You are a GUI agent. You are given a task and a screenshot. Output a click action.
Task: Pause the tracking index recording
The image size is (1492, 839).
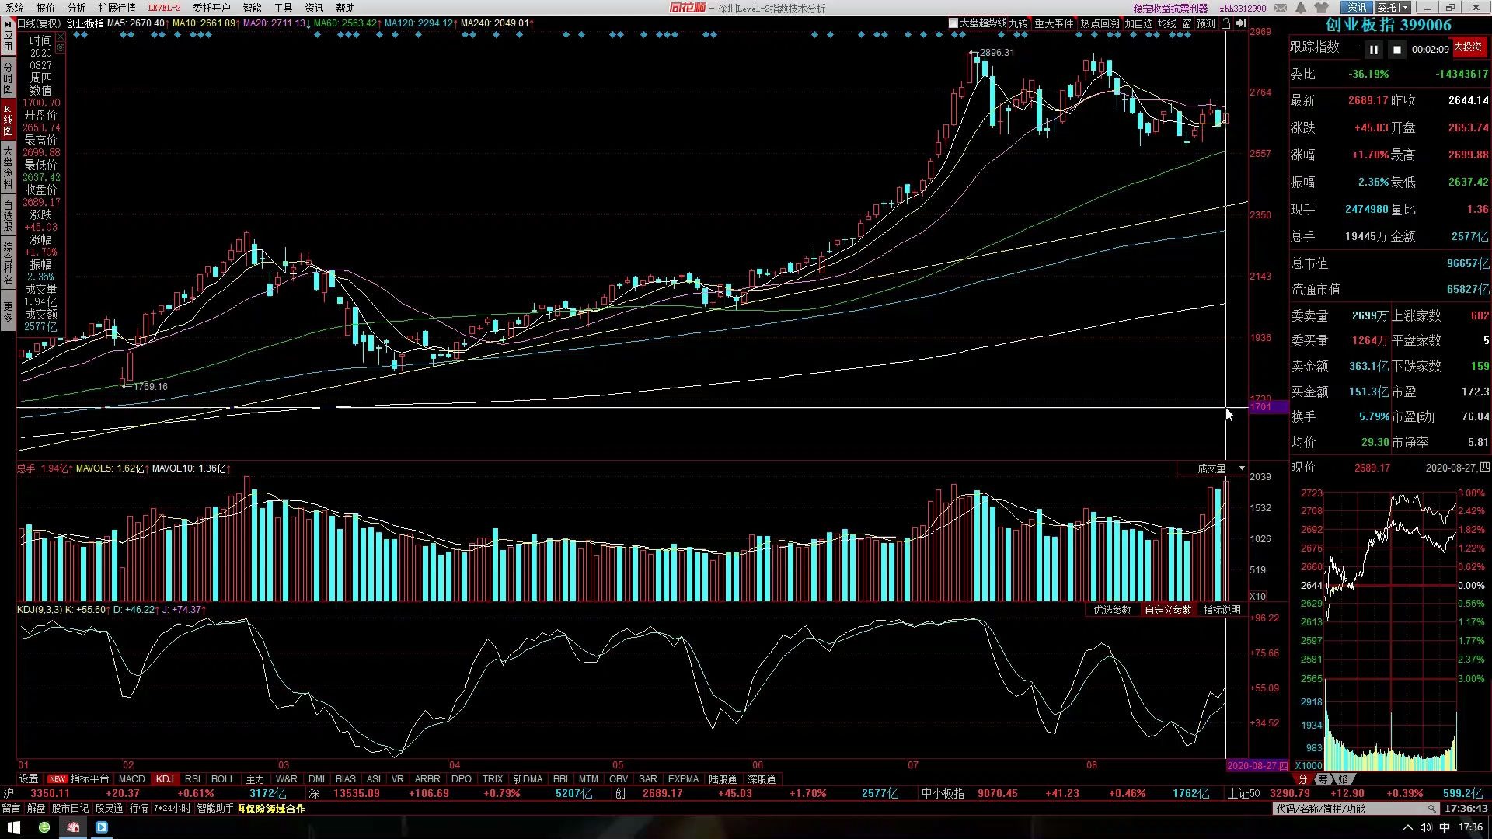pos(1373,50)
